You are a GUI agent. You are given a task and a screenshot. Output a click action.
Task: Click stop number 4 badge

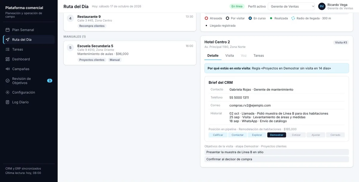point(70,18)
